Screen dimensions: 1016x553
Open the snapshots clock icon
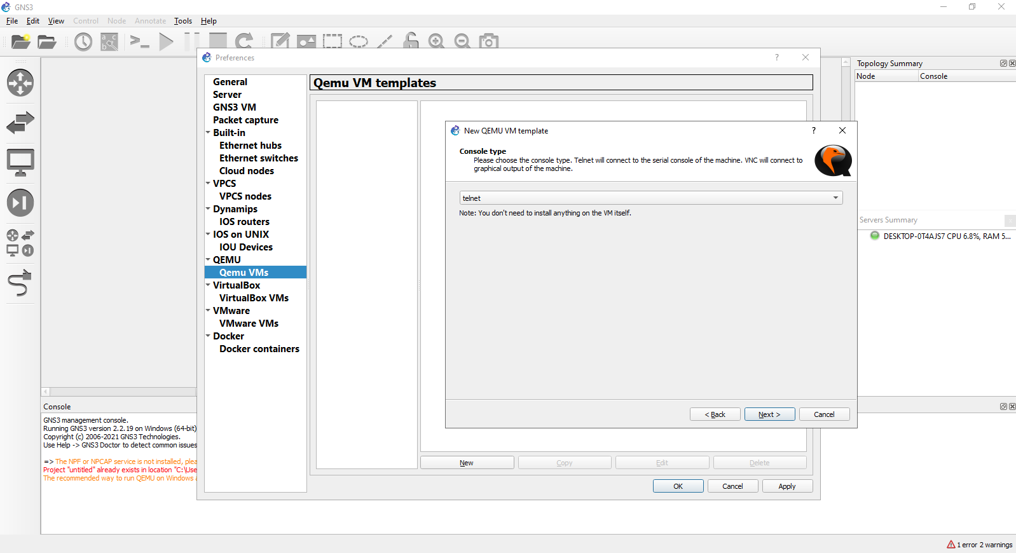[83, 42]
